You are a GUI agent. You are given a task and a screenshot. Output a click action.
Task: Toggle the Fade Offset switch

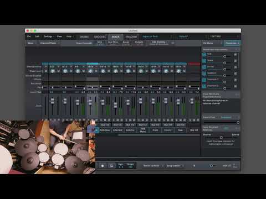point(226,117)
